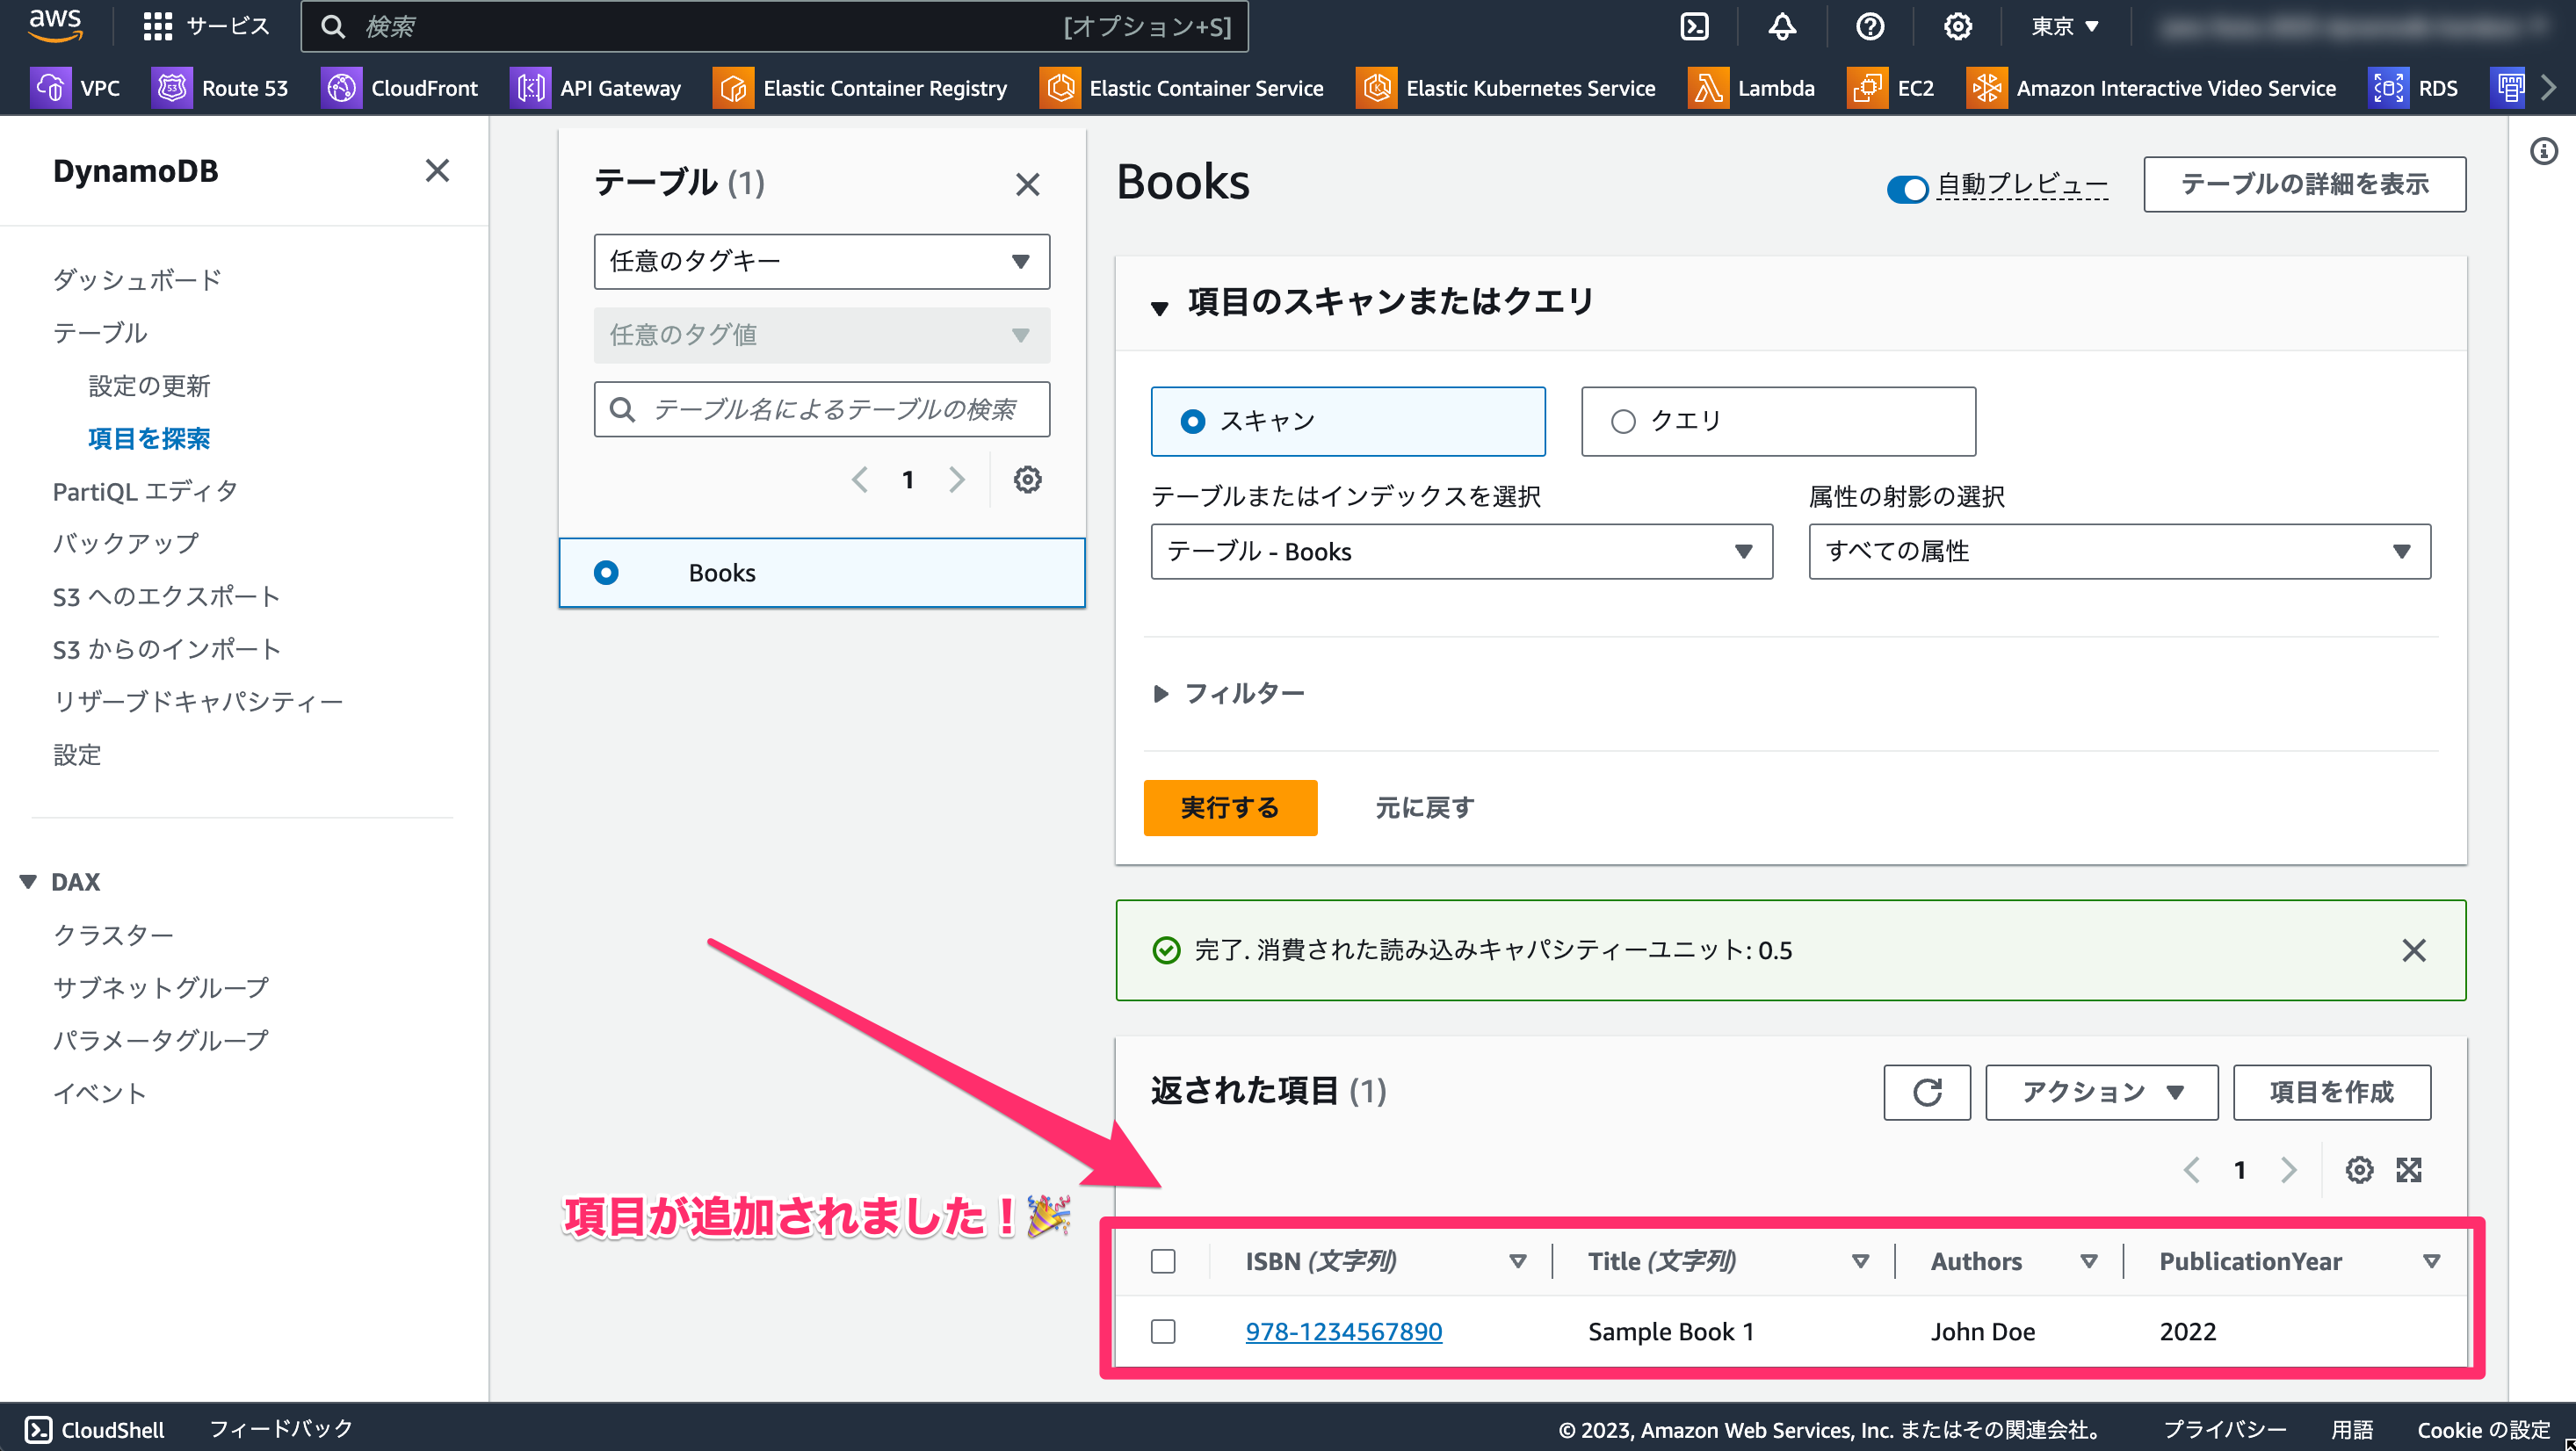This screenshot has width=2576, height=1451.
Task: Open the テーブル - Books selector
Action: click(x=1462, y=551)
